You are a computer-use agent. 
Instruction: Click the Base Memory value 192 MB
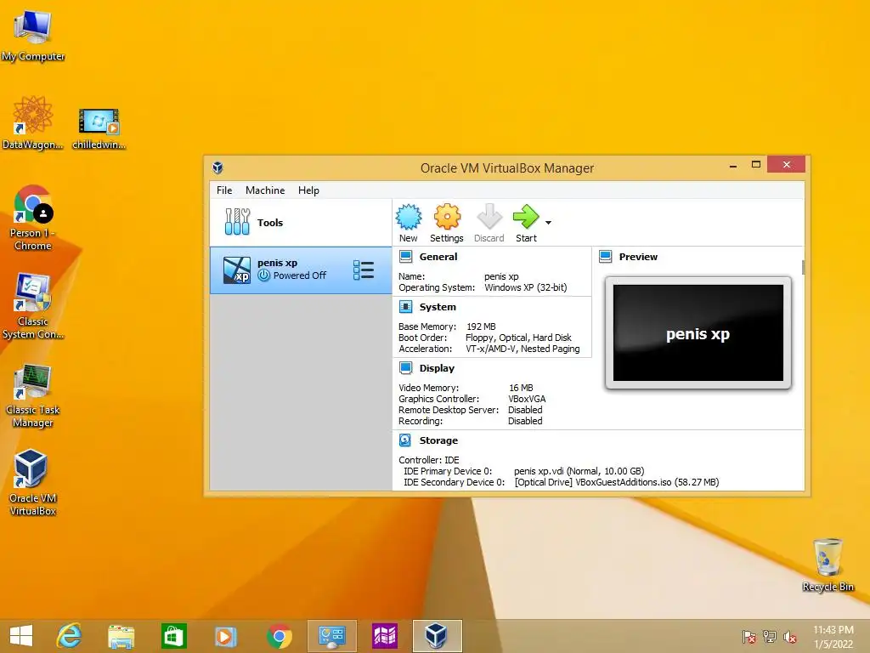coord(481,326)
